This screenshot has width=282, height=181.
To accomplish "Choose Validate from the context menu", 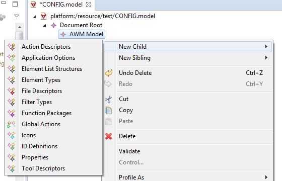I will (x=187, y=151).
